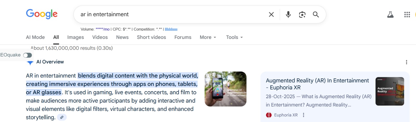Open Euphoria XR result options menu

tap(303, 115)
